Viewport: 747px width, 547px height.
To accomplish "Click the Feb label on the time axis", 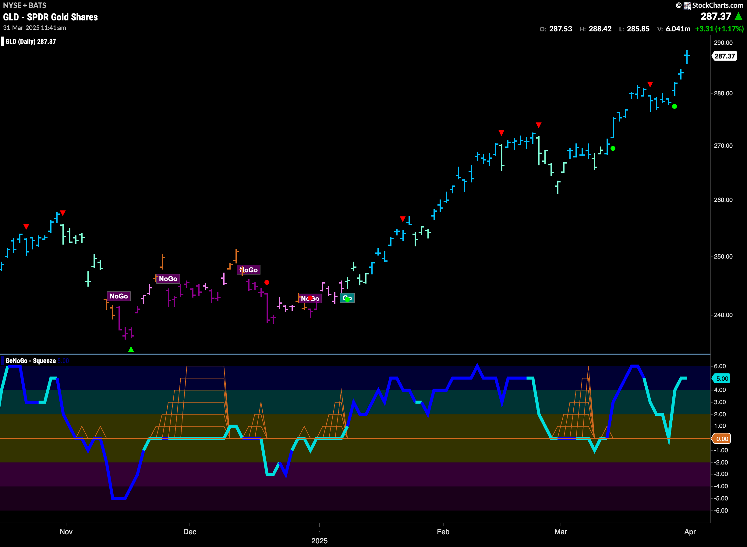I will click(x=443, y=532).
